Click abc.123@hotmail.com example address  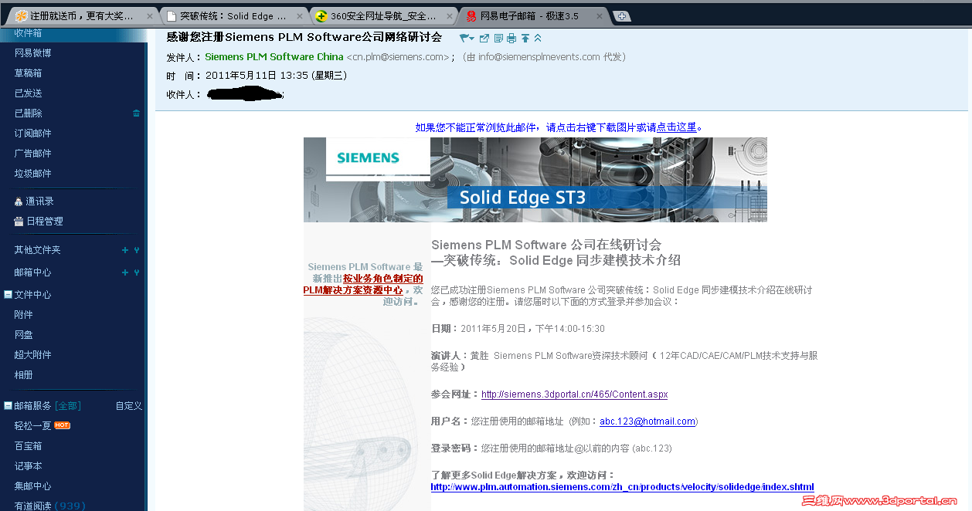(x=647, y=421)
